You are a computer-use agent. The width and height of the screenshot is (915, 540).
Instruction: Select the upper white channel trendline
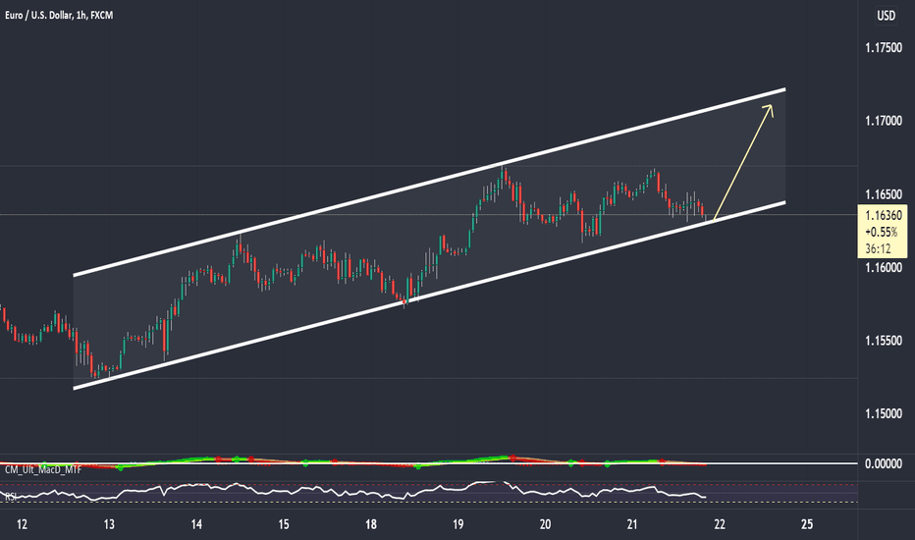coord(429,183)
